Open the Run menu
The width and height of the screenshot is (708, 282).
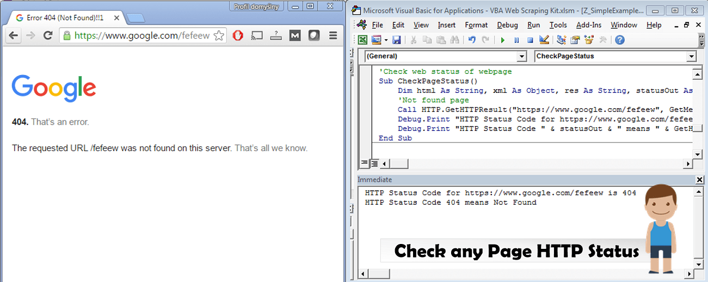(x=534, y=25)
